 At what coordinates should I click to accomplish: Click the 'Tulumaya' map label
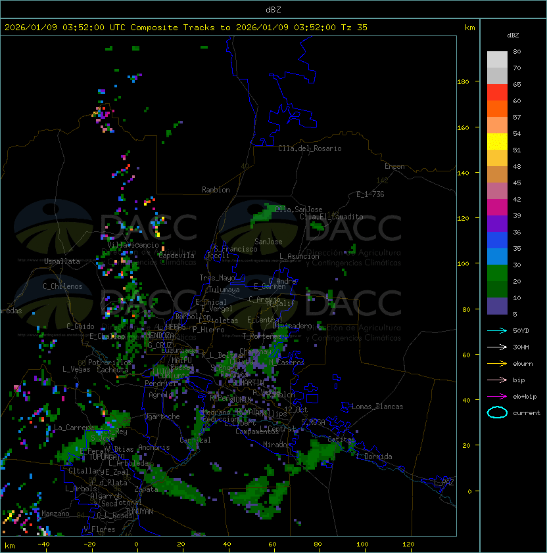pyautogui.click(x=224, y=290)
